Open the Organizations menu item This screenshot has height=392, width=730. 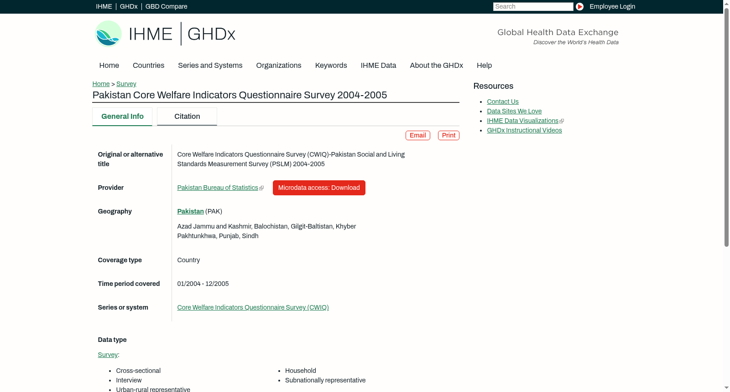tap(279, 66)
